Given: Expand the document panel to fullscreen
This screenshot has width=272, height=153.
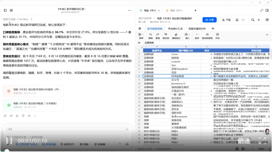Looking at the screenshot, I should (x=262, y=10).
